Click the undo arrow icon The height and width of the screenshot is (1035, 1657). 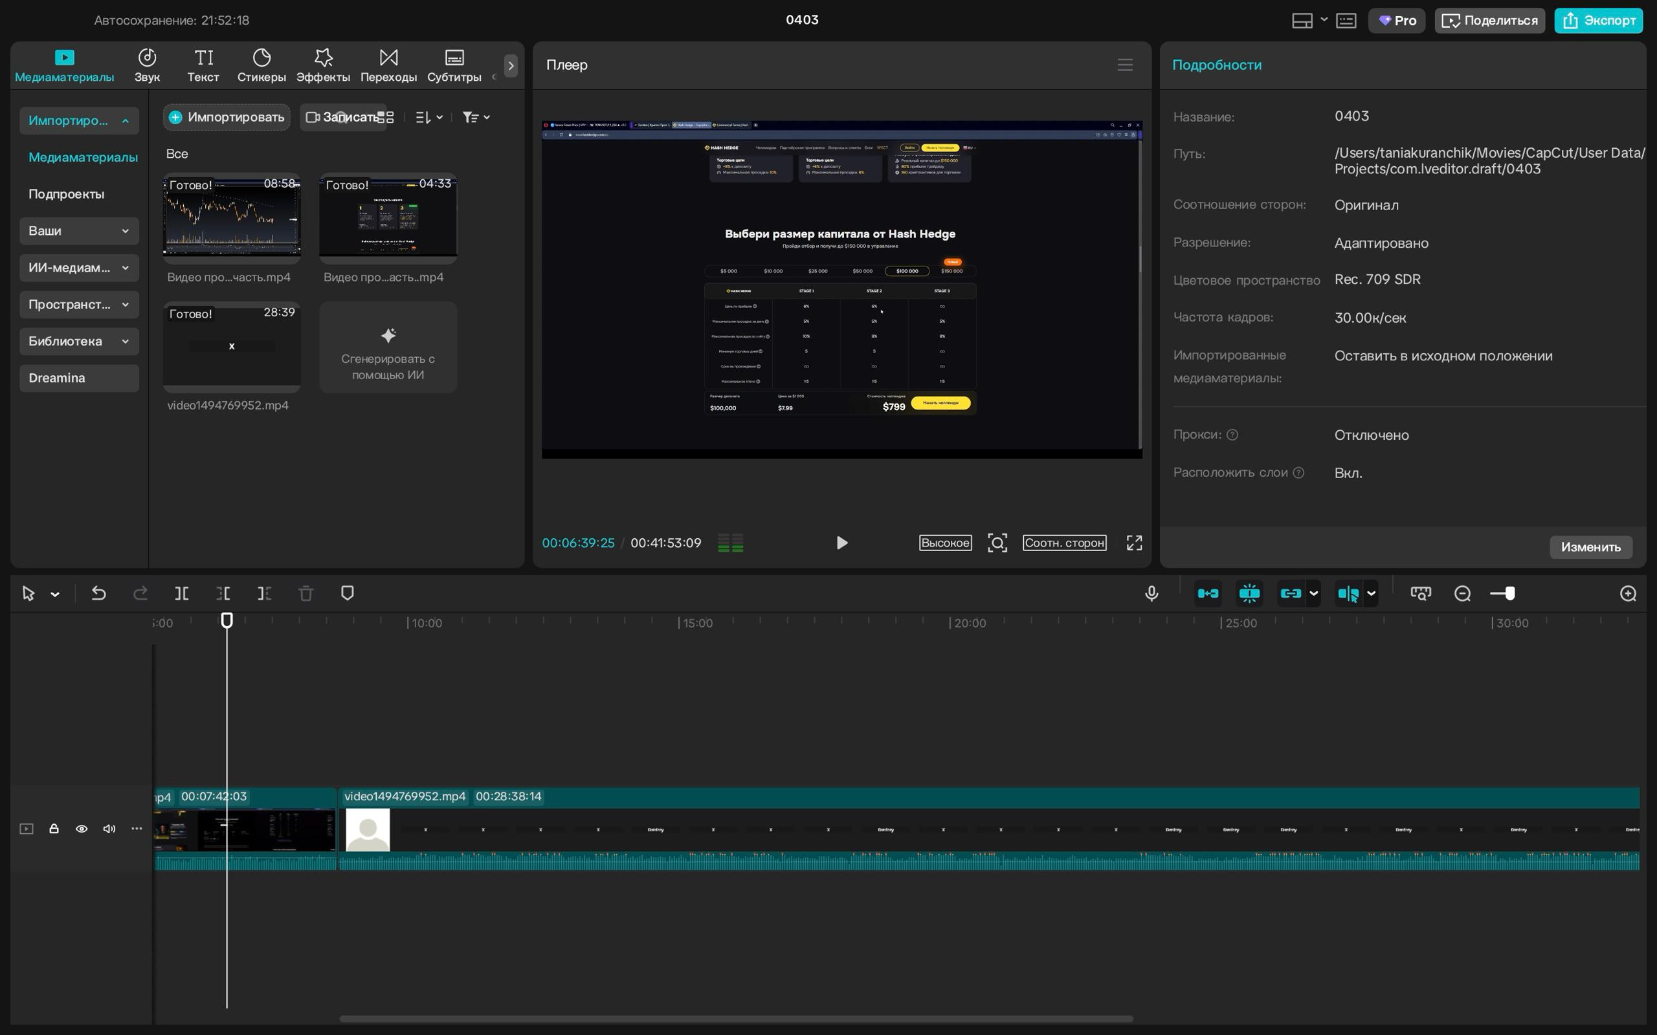(98, 593)
